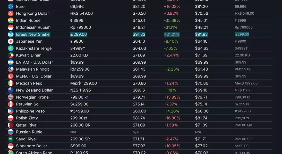Click the Qatari Riyal flag icon
This screenshot has width=282, height=154.
pos(11,125)
